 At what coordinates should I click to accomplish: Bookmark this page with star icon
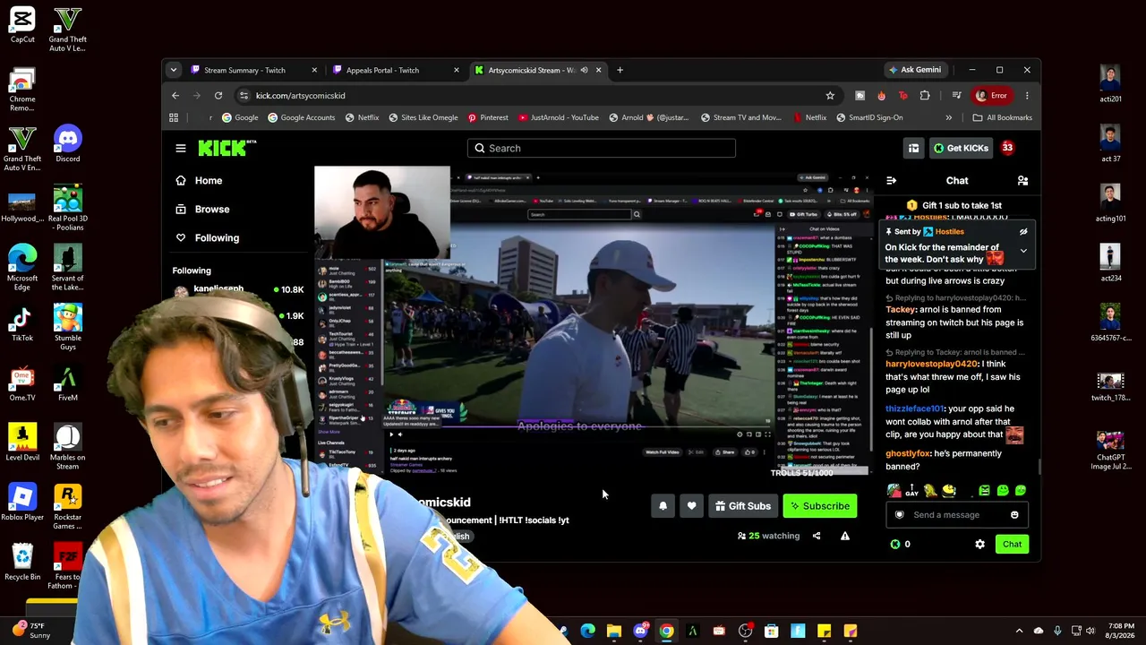830,96
